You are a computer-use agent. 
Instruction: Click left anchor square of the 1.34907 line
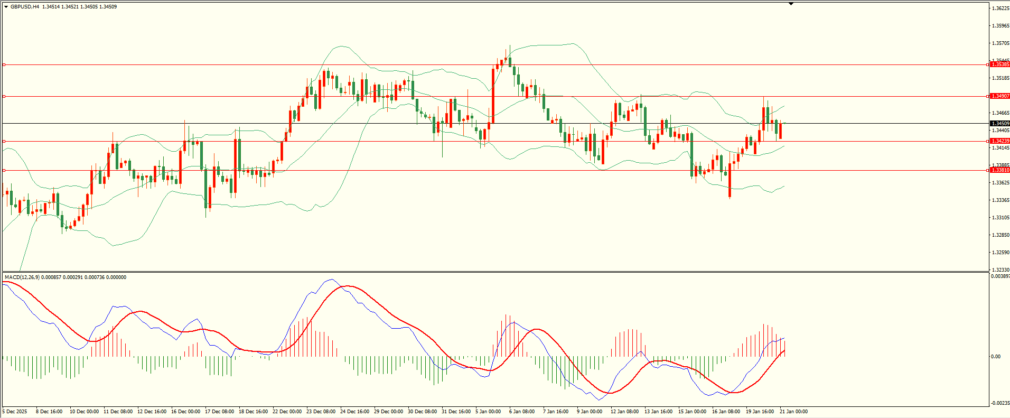4,96
